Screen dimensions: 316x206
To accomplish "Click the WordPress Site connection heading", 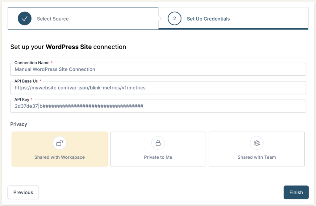I will [68, 47].
